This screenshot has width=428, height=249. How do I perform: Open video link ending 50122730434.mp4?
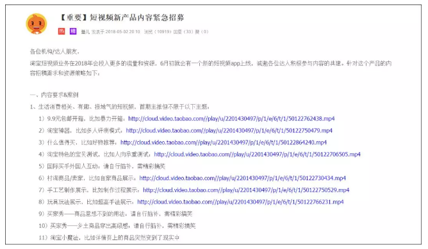(243, 178)
